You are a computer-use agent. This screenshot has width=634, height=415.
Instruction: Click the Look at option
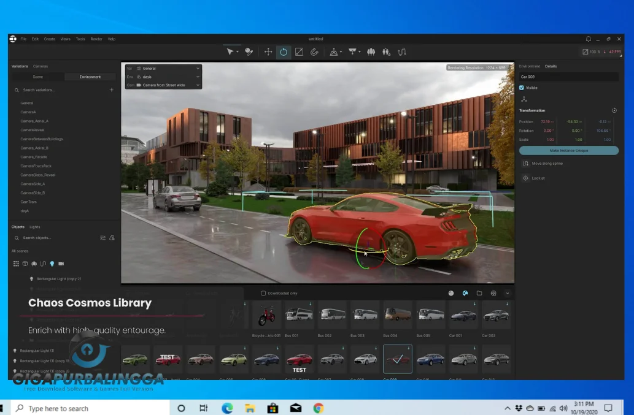coord(538,178)
